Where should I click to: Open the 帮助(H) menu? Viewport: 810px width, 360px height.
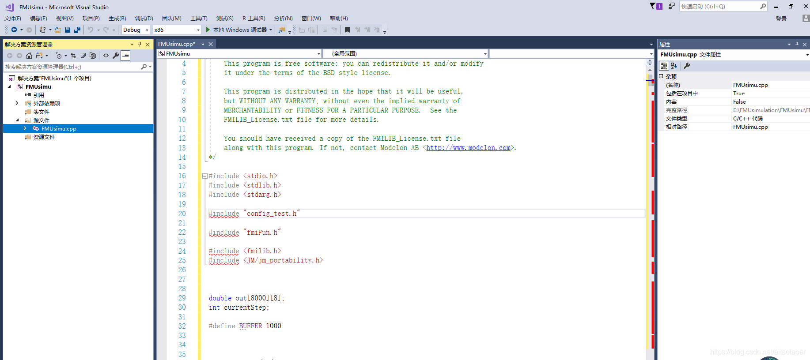pyautogui.click(x=339, y=18)
